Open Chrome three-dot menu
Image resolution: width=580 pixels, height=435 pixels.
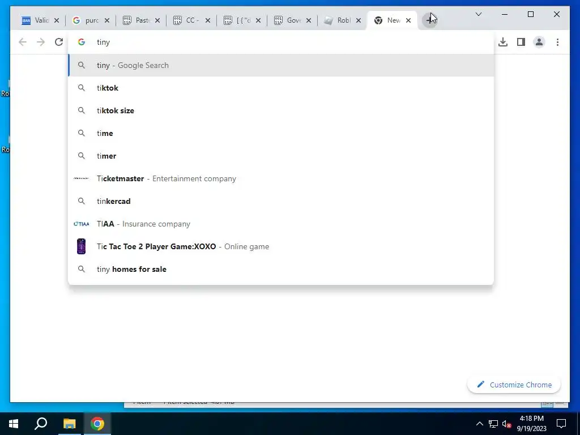tap(557, 42)
